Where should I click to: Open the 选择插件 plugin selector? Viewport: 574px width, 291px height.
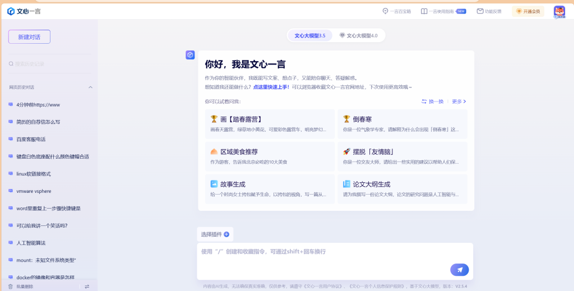coord(215,234)
